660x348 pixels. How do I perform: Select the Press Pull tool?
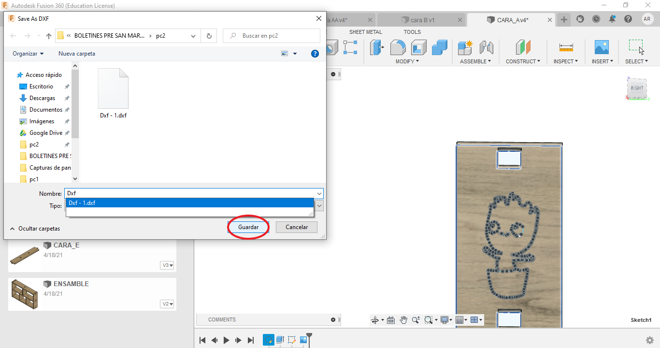(376, 47)
